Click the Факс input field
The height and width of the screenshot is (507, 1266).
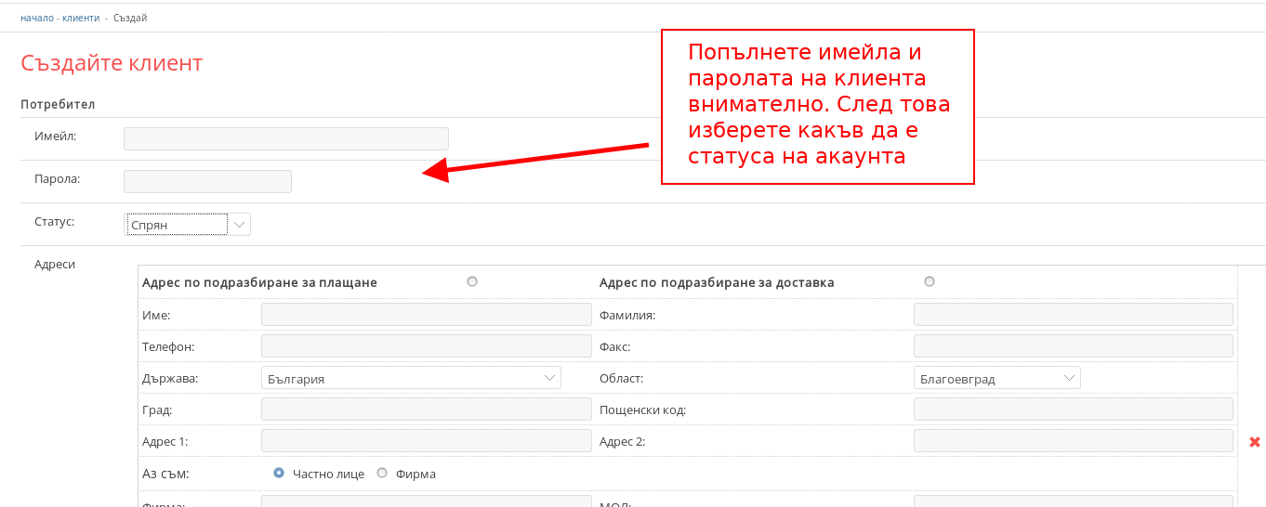pyautogui.click(x=1073, y=346)
